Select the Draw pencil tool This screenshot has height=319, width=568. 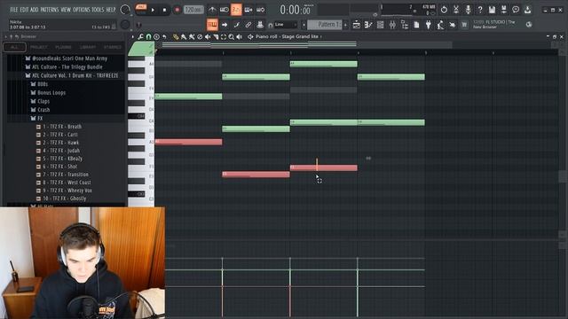tap(176, 36)
